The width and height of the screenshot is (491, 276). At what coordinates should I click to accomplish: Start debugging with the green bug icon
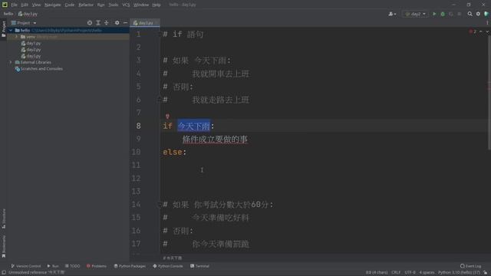443,14
